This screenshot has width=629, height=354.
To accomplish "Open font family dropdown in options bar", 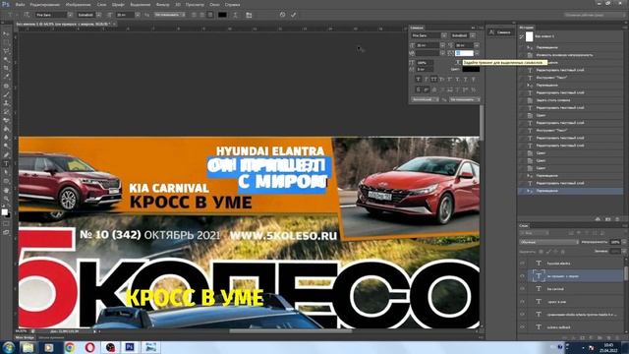I will tap(70, 15).
